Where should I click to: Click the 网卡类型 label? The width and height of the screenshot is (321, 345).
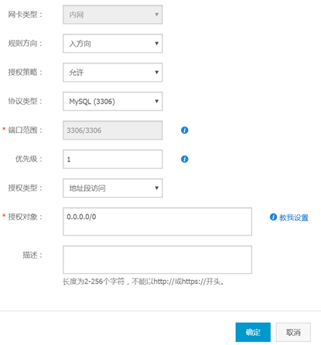pyautogui.click(x=25, y=15)
